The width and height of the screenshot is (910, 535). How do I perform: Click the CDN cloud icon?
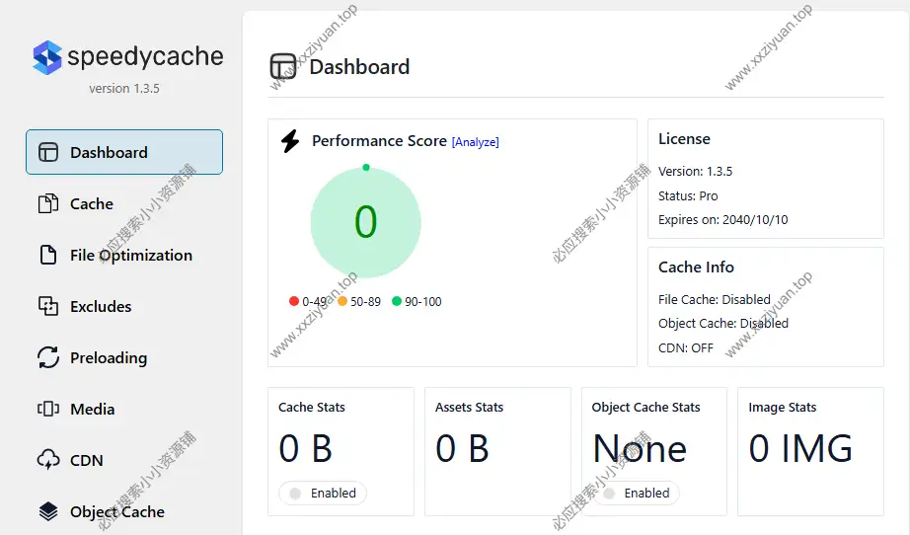[x=48, y=460]
